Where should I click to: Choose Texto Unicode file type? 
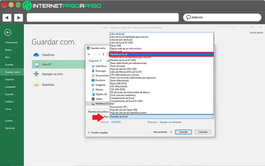(162, 66)
